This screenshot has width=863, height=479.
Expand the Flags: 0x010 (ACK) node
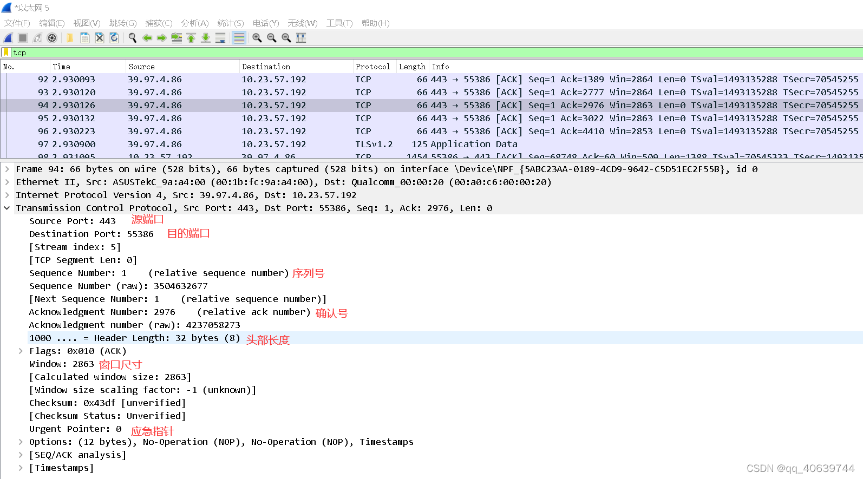point(21,351)
